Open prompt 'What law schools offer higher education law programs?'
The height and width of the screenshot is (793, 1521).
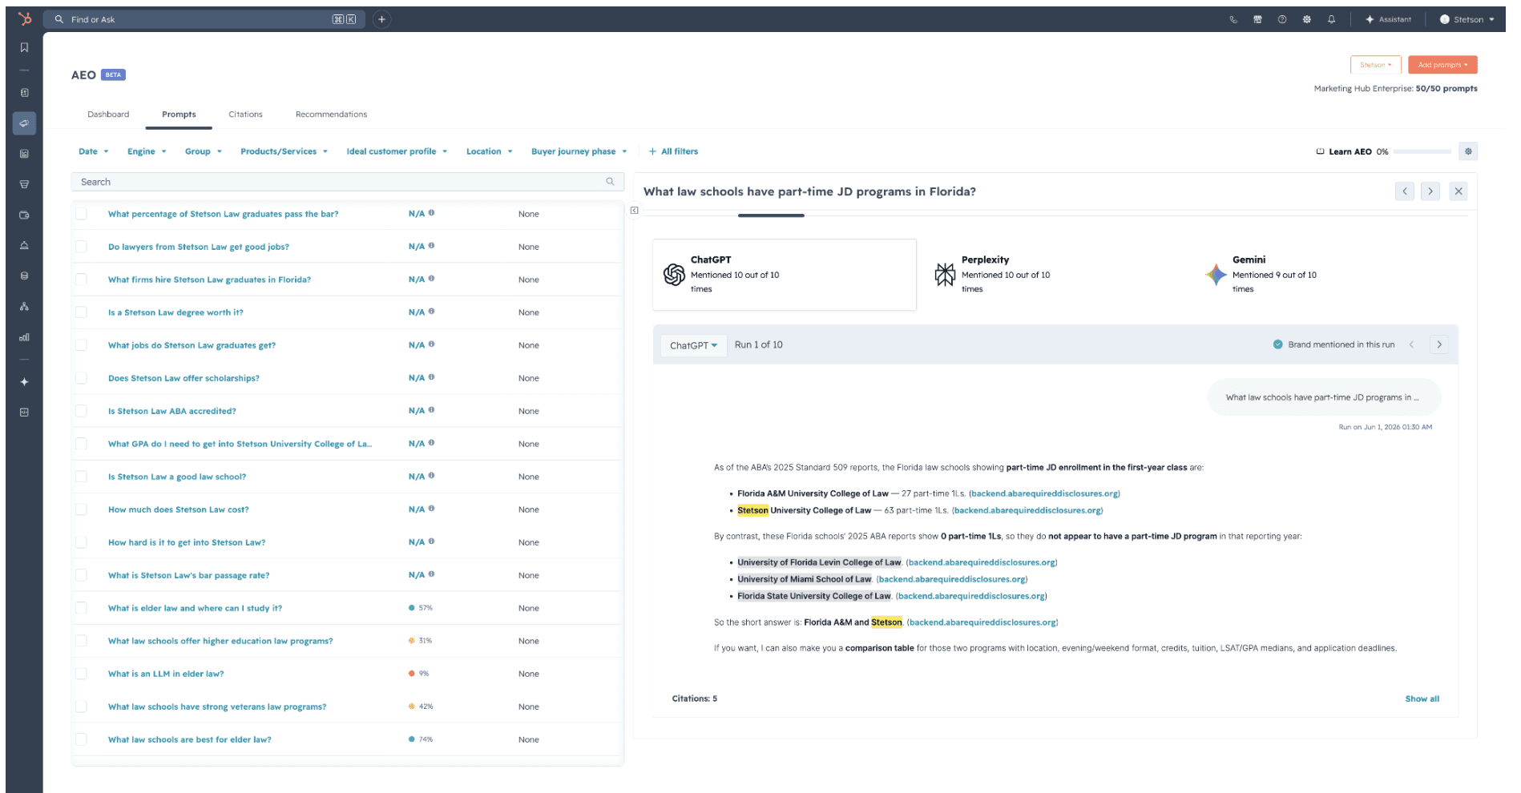point(220,641)
